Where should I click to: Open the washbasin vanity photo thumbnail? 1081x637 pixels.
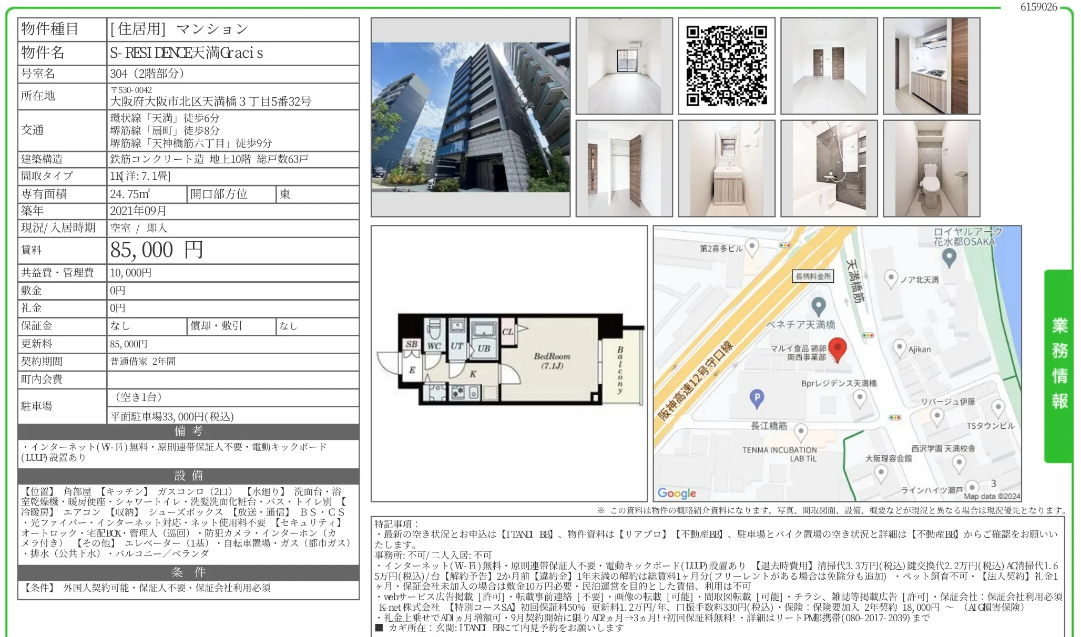tap(727, 168)
